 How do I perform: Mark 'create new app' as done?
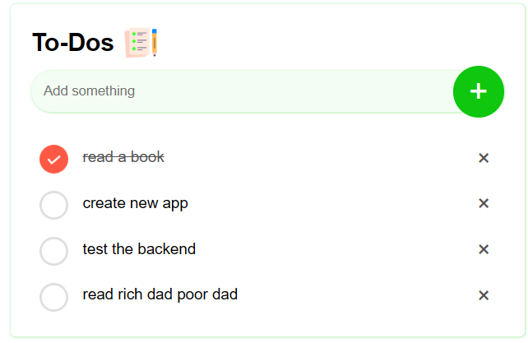pos(54,205)
